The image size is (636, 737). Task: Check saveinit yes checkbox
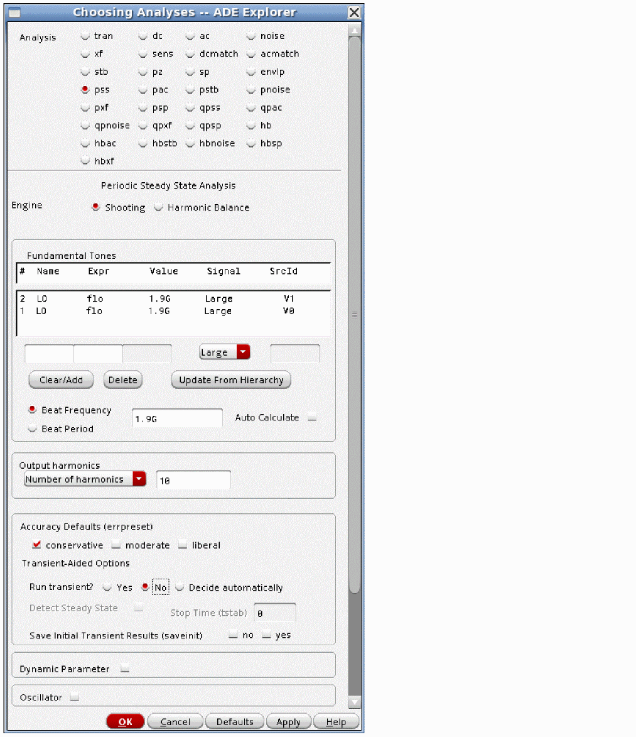coord(266,635)
